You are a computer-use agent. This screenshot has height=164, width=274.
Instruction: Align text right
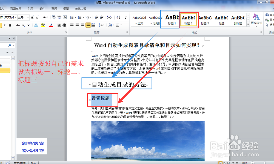[82, 25]
